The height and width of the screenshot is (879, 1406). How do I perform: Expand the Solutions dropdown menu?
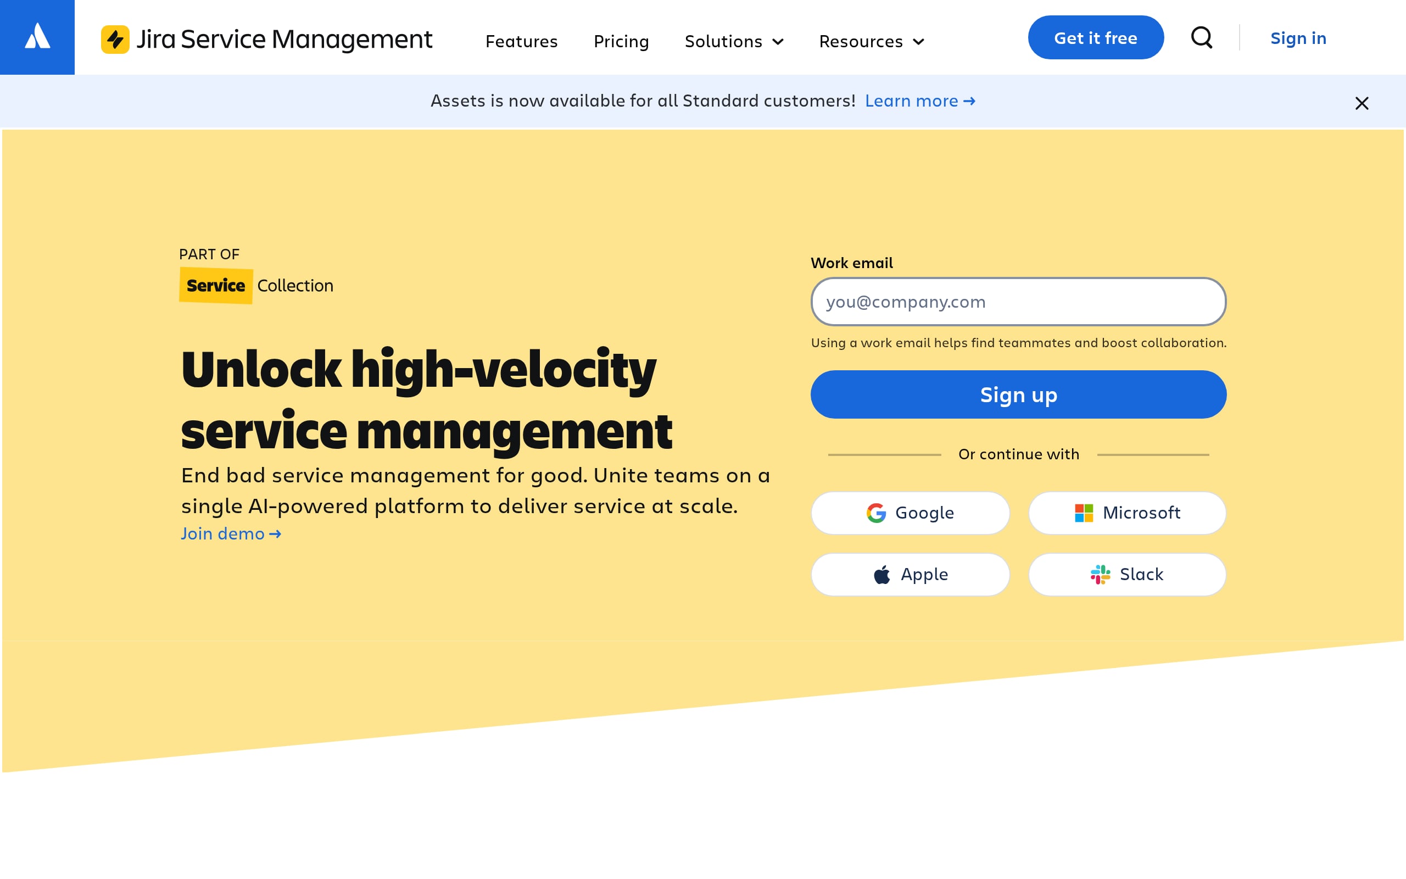tap(734, 41)
